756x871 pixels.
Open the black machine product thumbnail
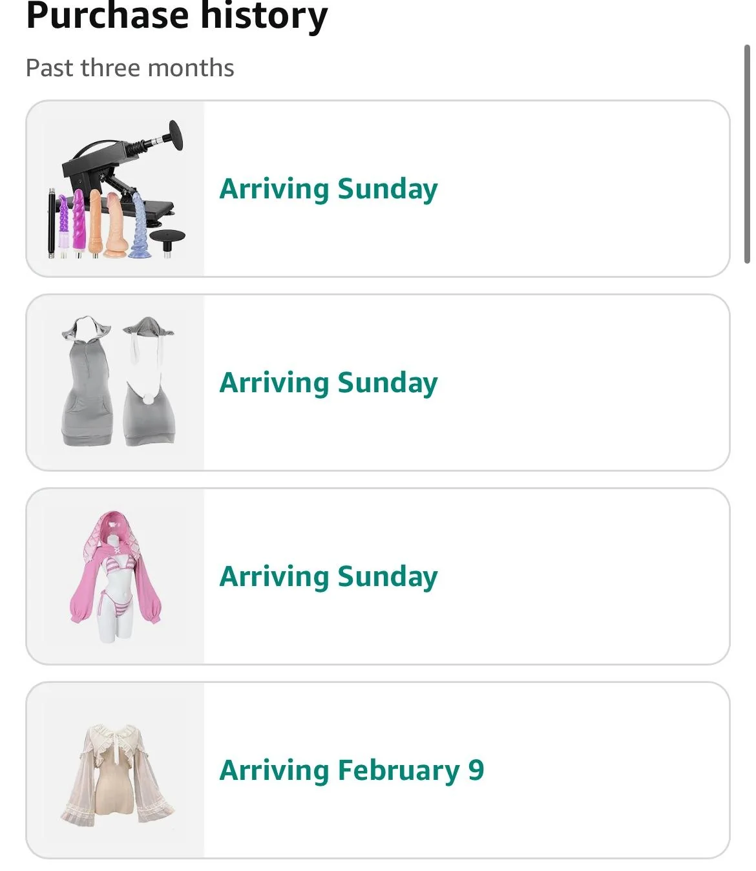coord(116,189)
